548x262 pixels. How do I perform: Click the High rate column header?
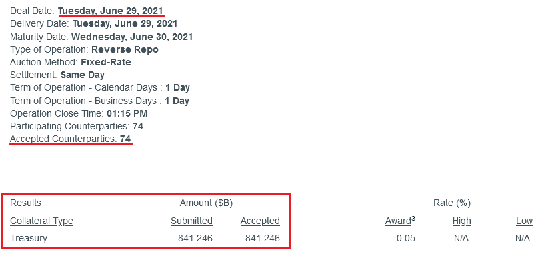pyautogui.click(x=462, y=221)
